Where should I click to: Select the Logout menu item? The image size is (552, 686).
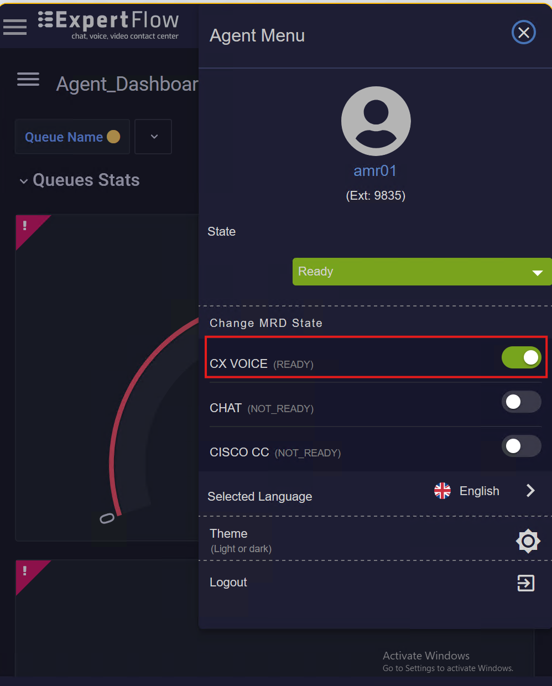coord(228,583)
